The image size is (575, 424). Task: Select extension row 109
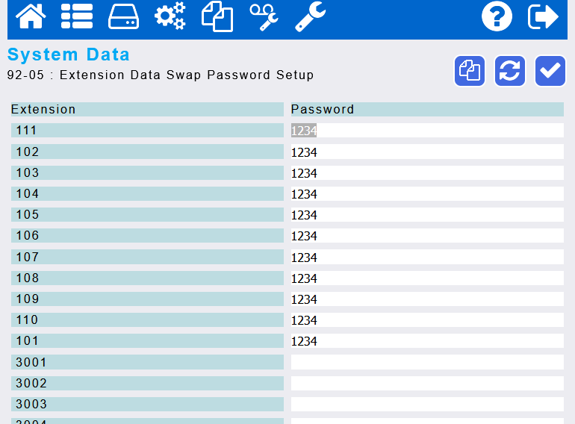point(147,299)
